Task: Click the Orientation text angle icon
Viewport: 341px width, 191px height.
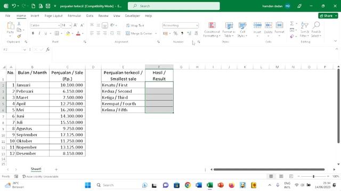Action: coord(112,25)
